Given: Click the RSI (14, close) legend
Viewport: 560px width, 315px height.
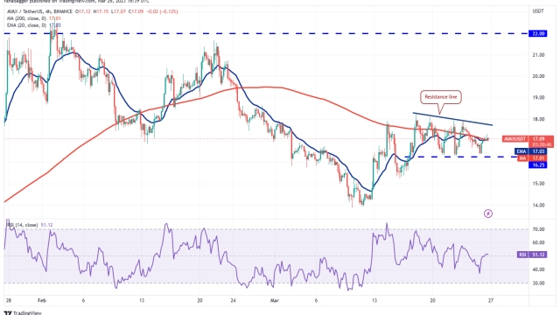Looking at the screenshot, I should (x=30, y=225).
